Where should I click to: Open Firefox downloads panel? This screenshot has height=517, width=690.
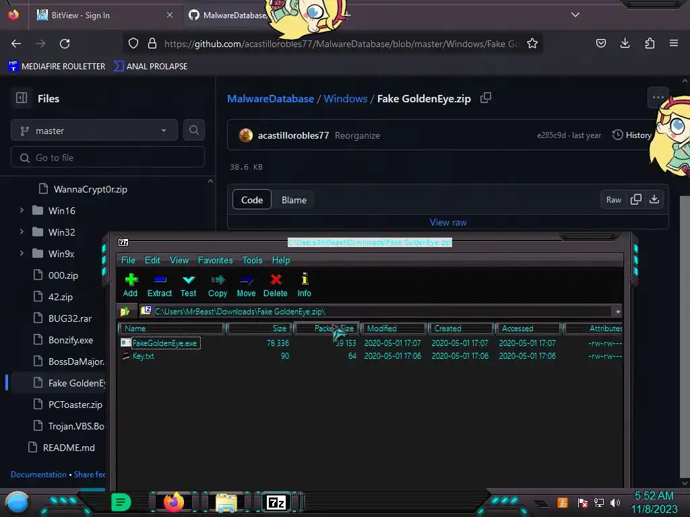[625, 43]
